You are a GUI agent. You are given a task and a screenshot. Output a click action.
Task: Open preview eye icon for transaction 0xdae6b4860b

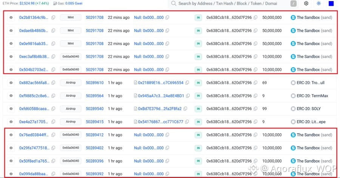click(11, 31)
